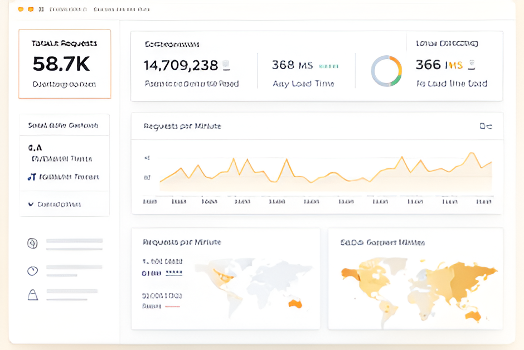Click the green indicator beside 368 MS
The height and width of the screenshot is (350, 524).
(x=328, y=66)
